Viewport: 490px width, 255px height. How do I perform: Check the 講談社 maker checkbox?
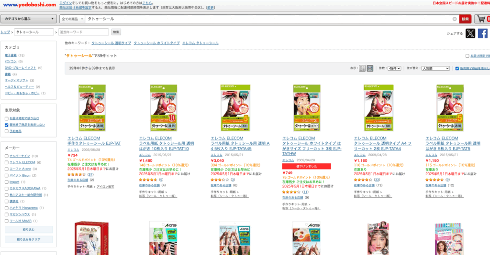[7, 202]
